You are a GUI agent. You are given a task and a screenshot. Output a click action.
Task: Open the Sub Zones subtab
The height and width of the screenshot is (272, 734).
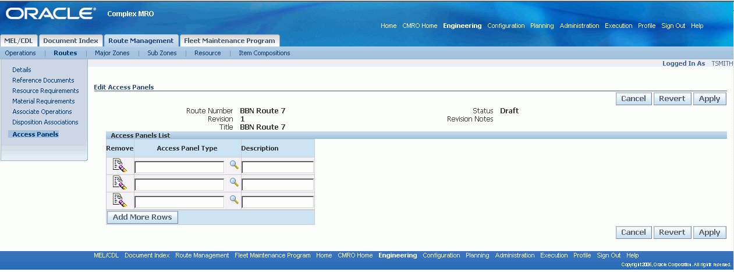click(162, 53)
